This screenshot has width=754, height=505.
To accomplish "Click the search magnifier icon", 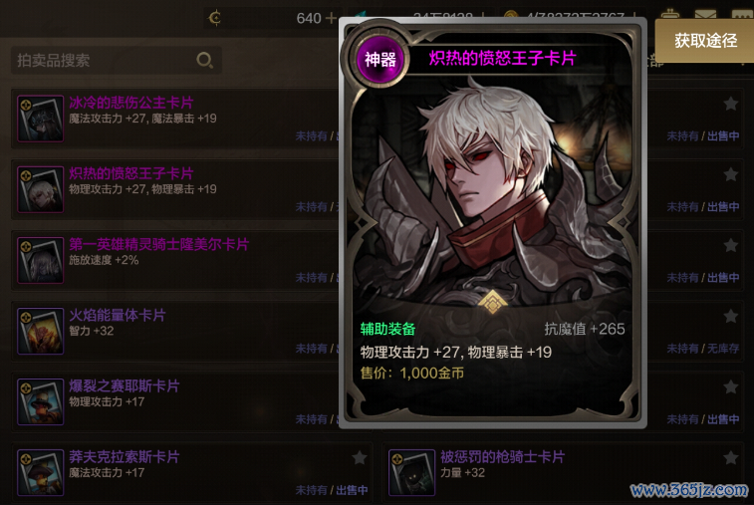I will click(x=205, y=60).
